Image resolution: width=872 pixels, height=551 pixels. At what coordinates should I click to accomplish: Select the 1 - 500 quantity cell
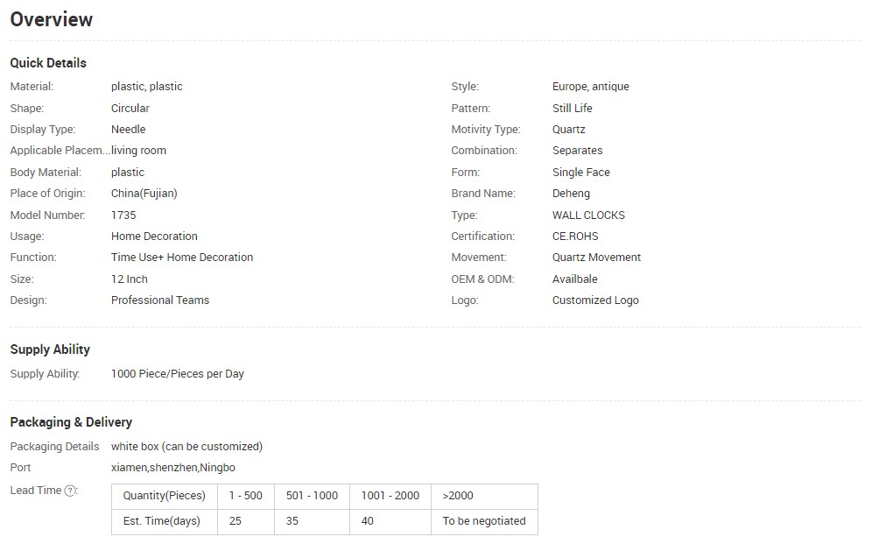pyautogui.click(x=246, y=497)
